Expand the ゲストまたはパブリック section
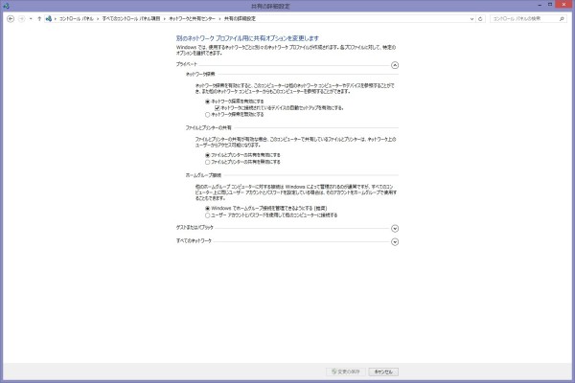This screenshot has height=383, width=575. pos(395,229)
